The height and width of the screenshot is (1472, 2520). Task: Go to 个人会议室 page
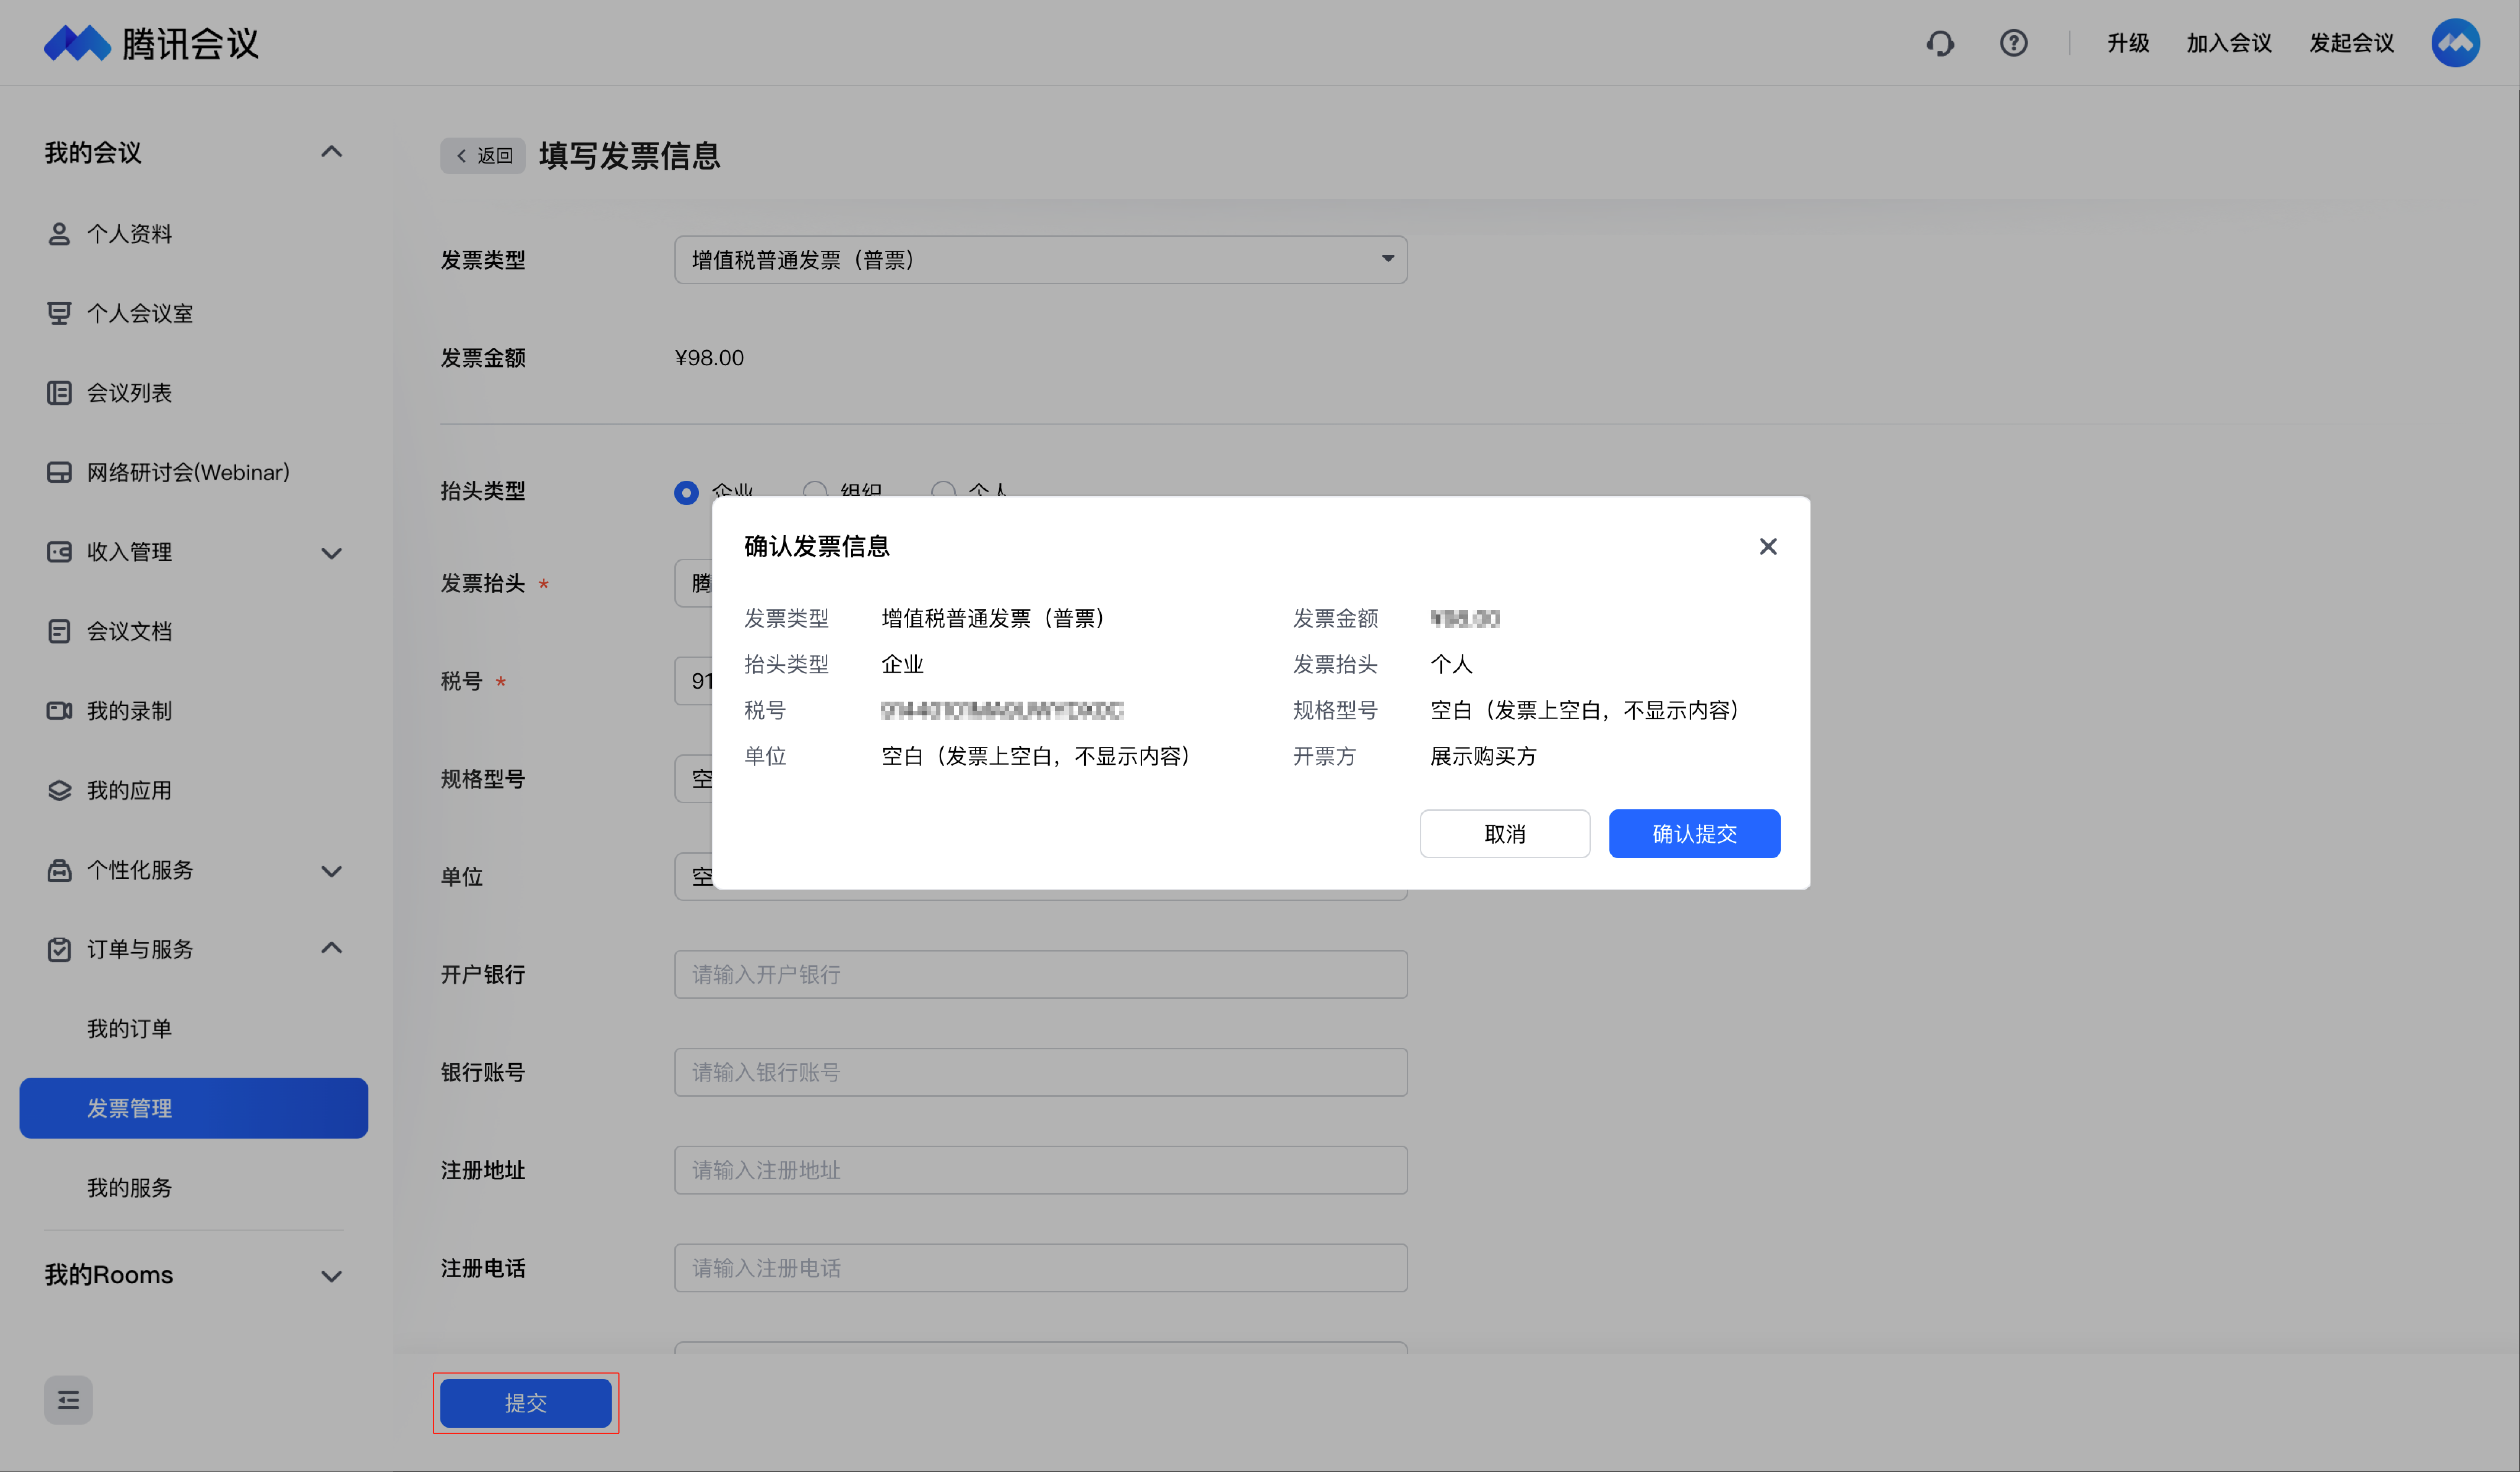140,314
